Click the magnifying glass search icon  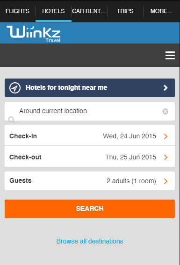[x=12, y=120]
